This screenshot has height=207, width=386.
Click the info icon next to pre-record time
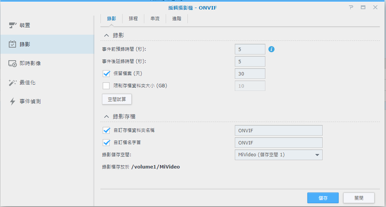(x=271, y=49)
